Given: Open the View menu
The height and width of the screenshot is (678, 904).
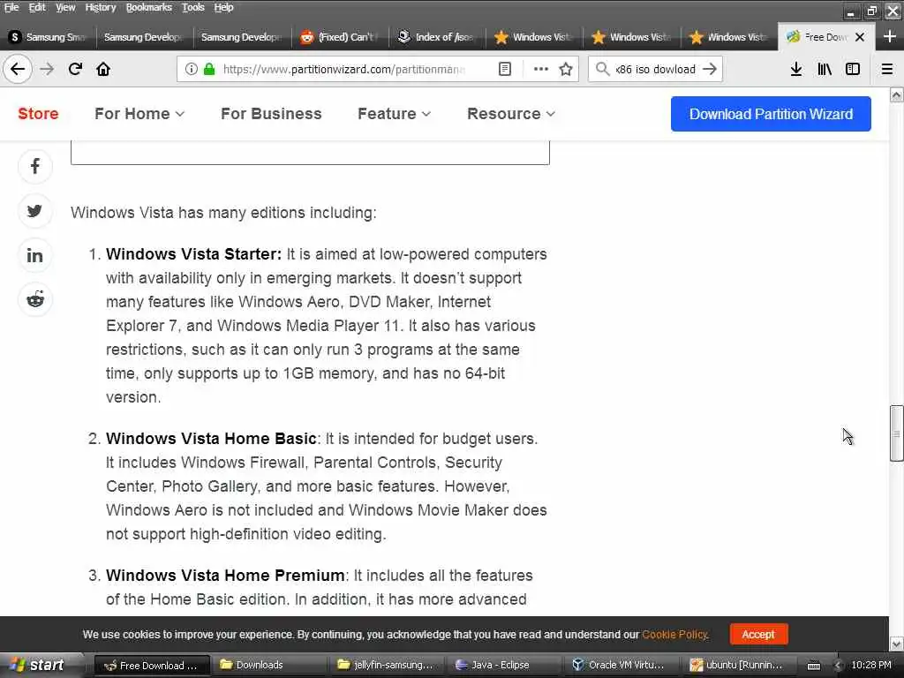Looking at the screenshot, I should pos(65,7).
